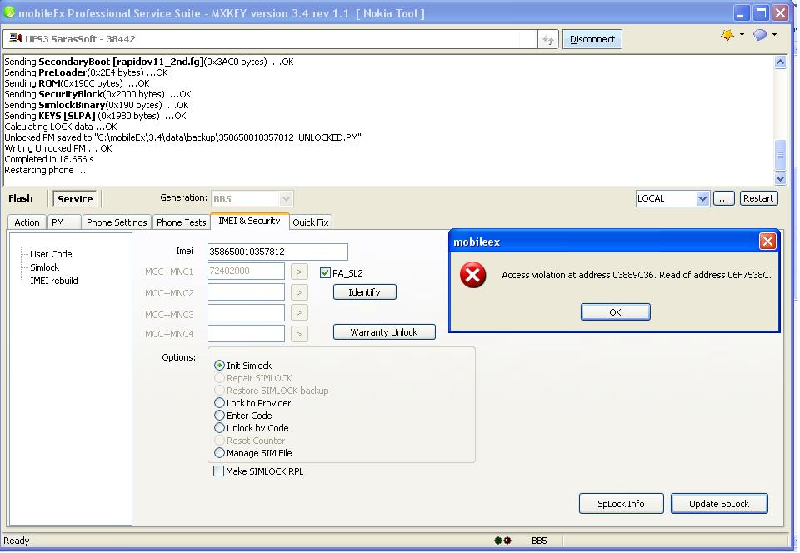
Task: Click the red error icon in the dialog
Action: pos(473,275)
